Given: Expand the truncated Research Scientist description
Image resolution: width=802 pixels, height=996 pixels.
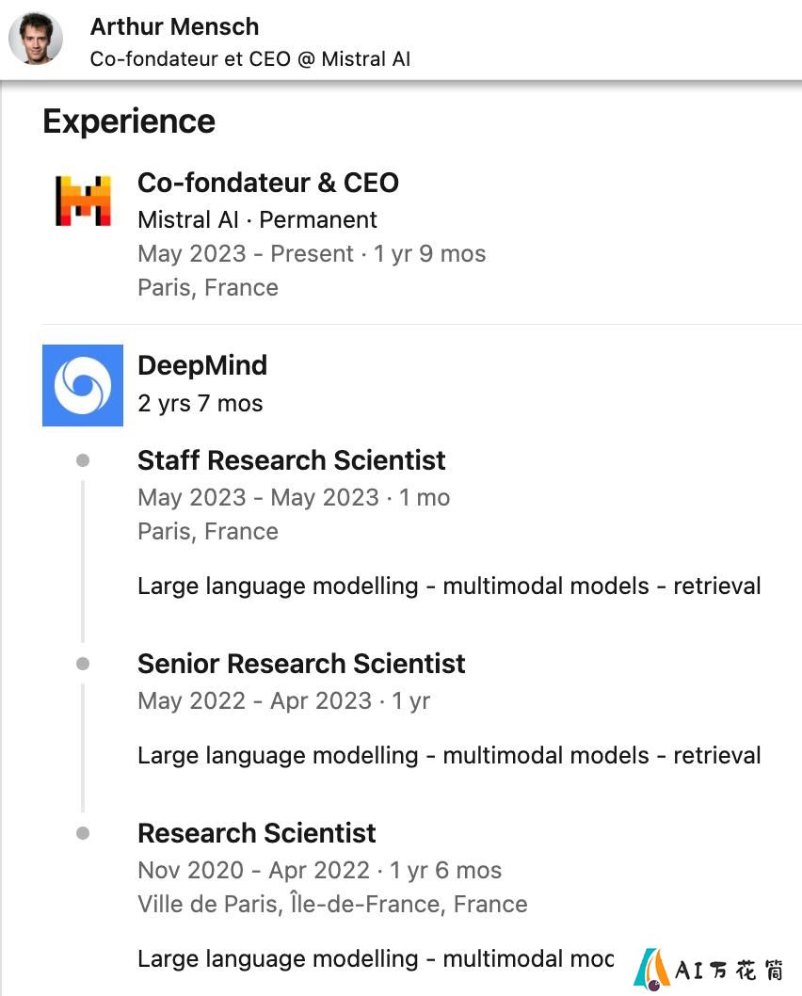Looking at the screenshot, I should (x=376, y=958).
